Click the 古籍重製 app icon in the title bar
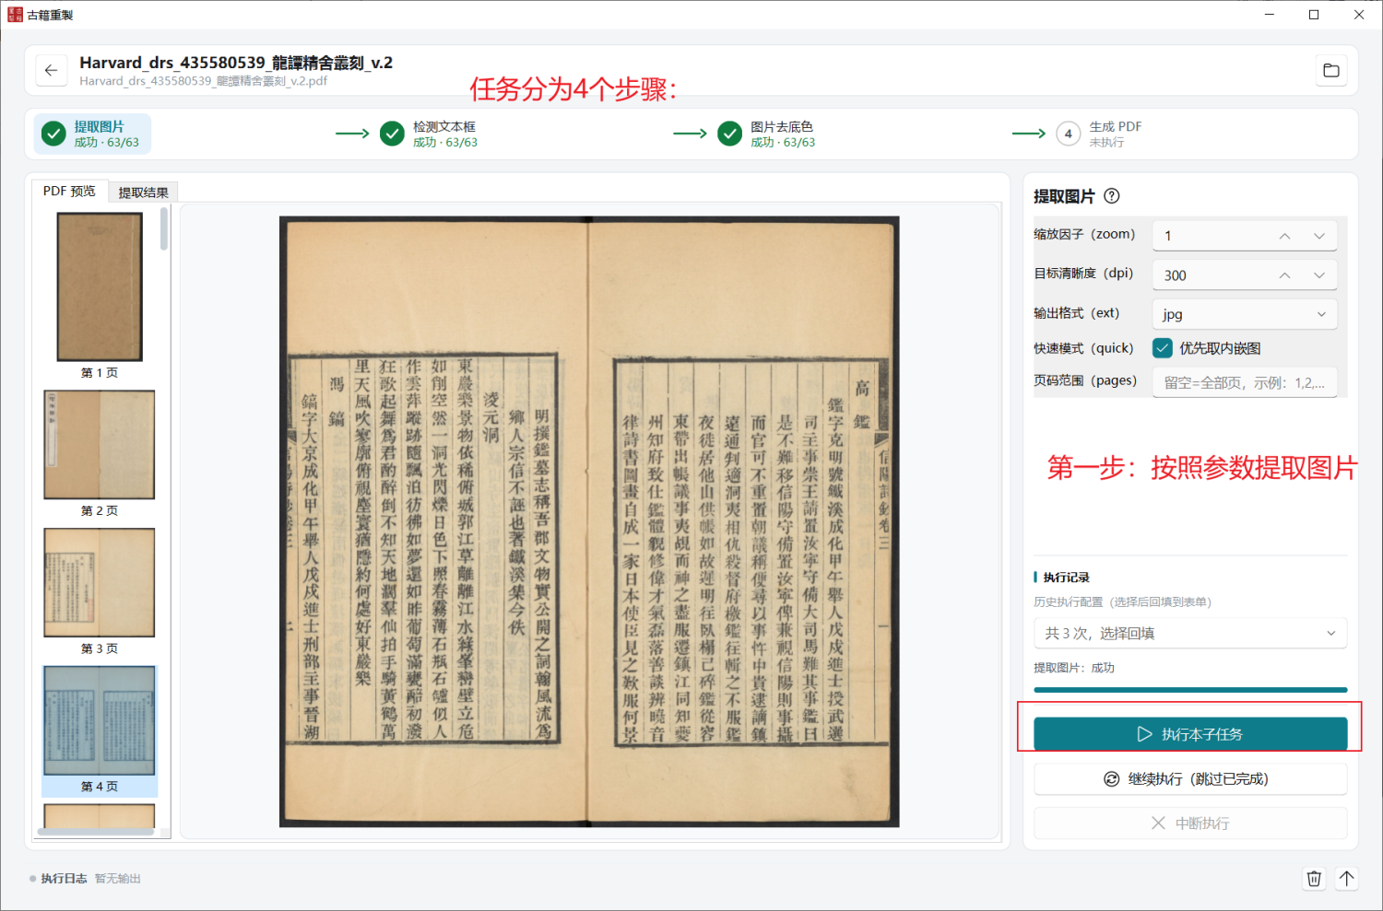Viewport: 1383px width, 911px height. (x=15, y=15)
